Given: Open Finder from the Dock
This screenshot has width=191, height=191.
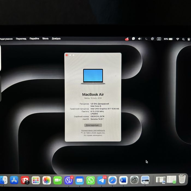Looking at the screenshot, I should [4, 180].
